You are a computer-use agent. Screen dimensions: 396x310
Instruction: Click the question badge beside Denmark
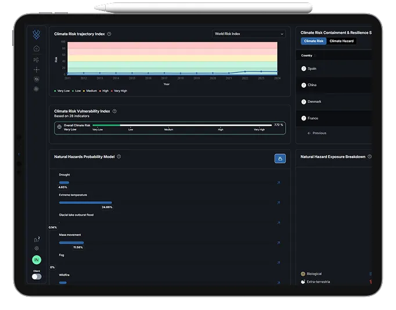pyautogui.click(x=304, y=102)
